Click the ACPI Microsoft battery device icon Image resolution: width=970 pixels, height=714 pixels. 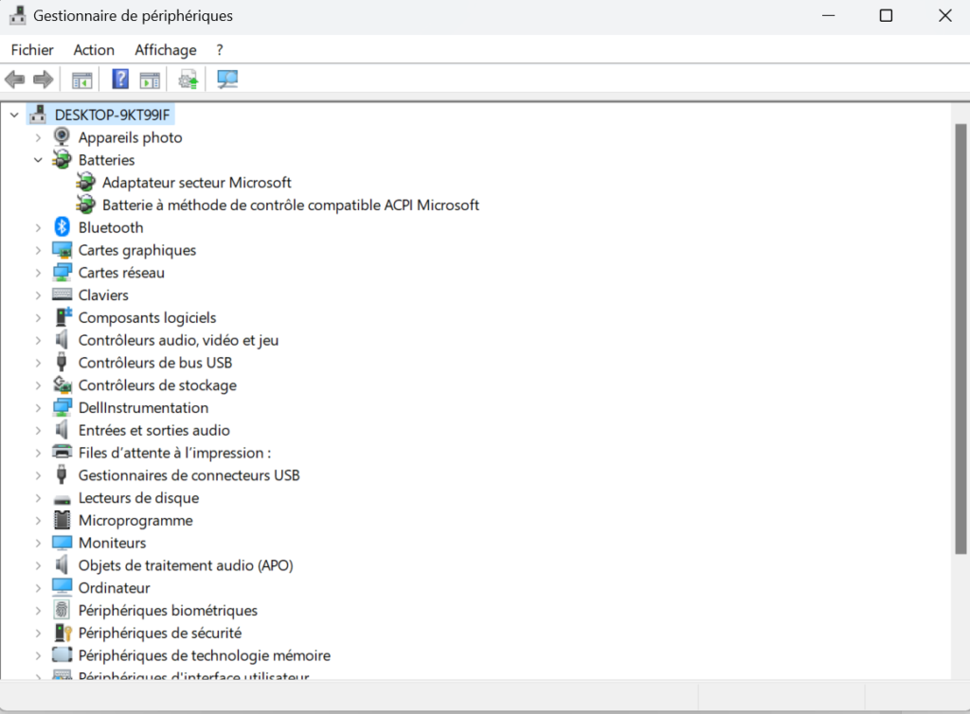85,205
